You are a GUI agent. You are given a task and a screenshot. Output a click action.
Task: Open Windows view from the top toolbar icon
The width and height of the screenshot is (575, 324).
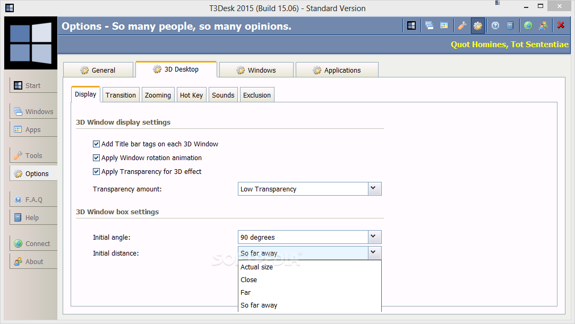429,25
